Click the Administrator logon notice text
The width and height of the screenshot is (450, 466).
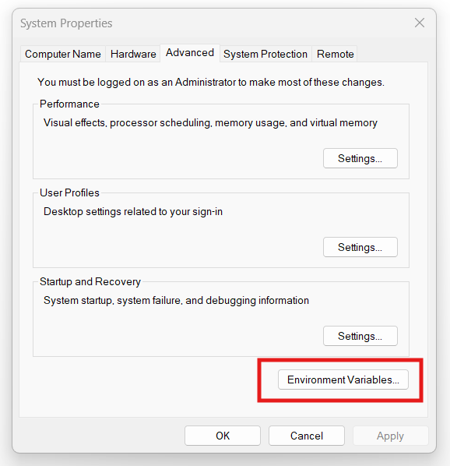click(211, 83)
